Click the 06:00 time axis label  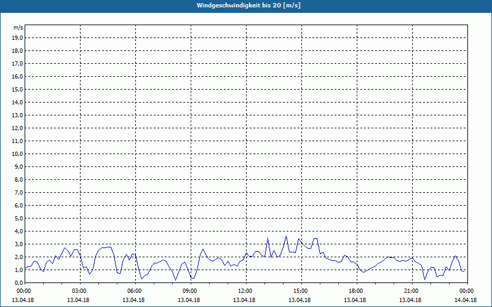(x=135, y=291)
